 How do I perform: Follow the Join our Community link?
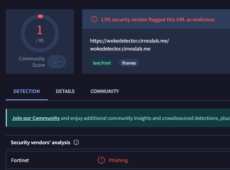(x=36, y=118)
